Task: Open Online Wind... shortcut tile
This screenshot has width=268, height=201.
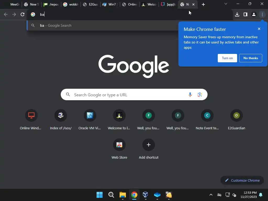Action: 30,120
